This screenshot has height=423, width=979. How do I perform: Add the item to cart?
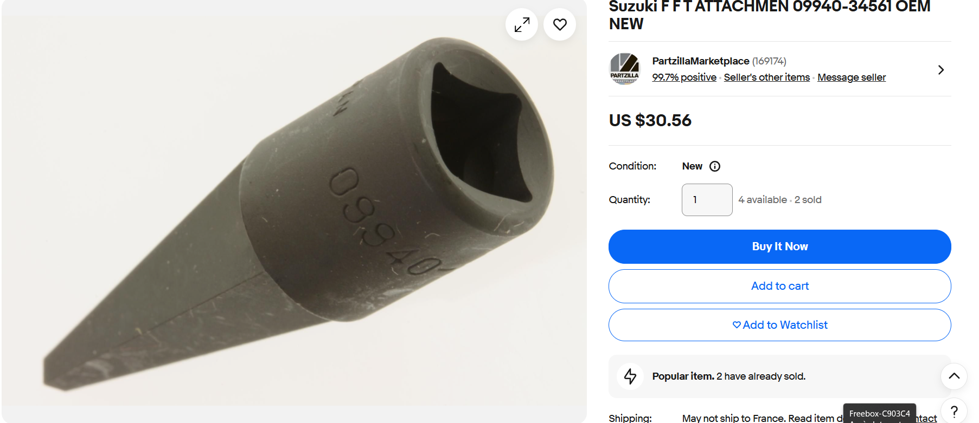click(x=779, y=286)
